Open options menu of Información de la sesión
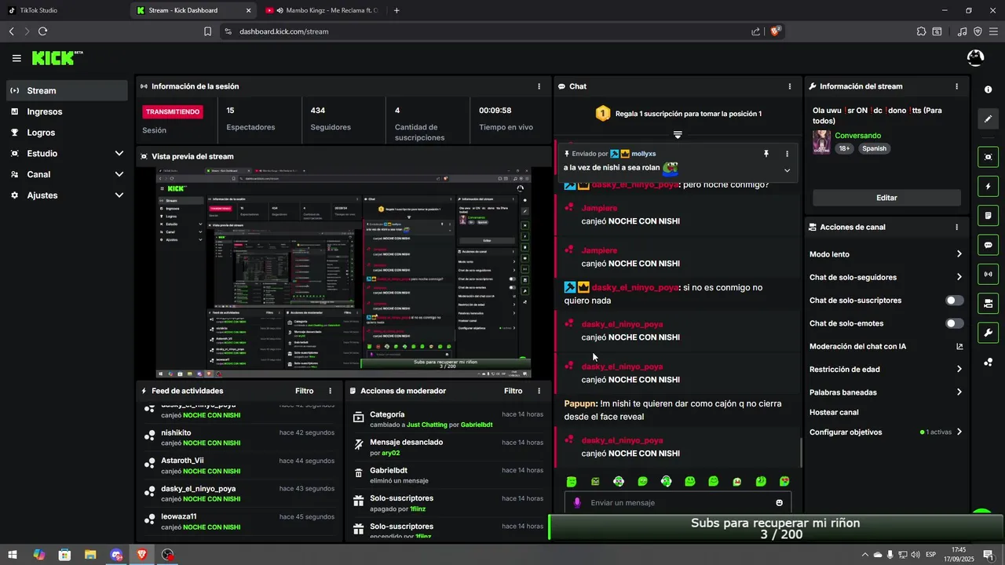This screenshot has width=1005, height=565. 539,86
